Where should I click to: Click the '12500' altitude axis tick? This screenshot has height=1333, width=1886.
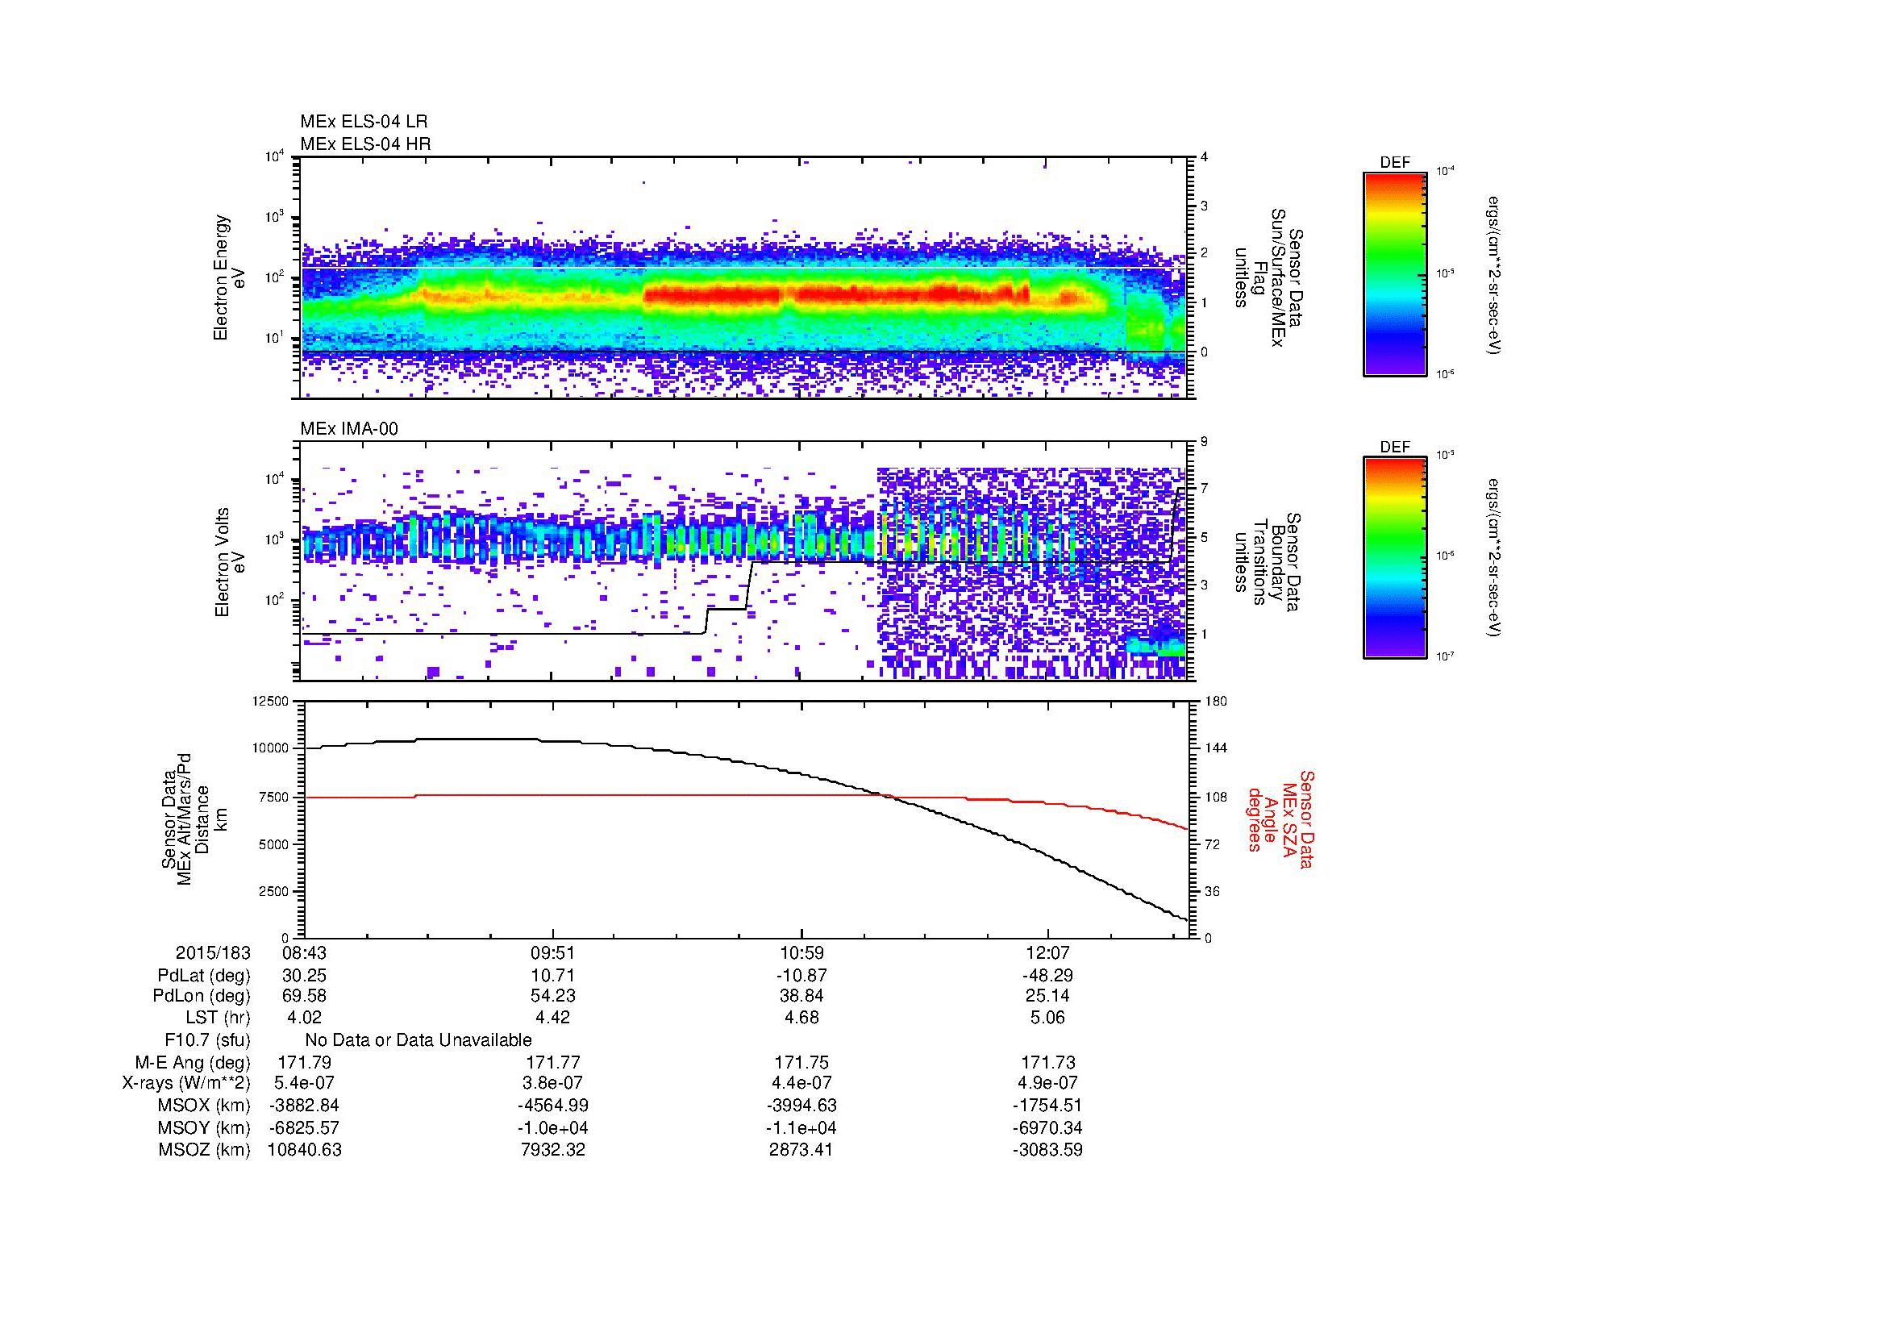point(270,701)
